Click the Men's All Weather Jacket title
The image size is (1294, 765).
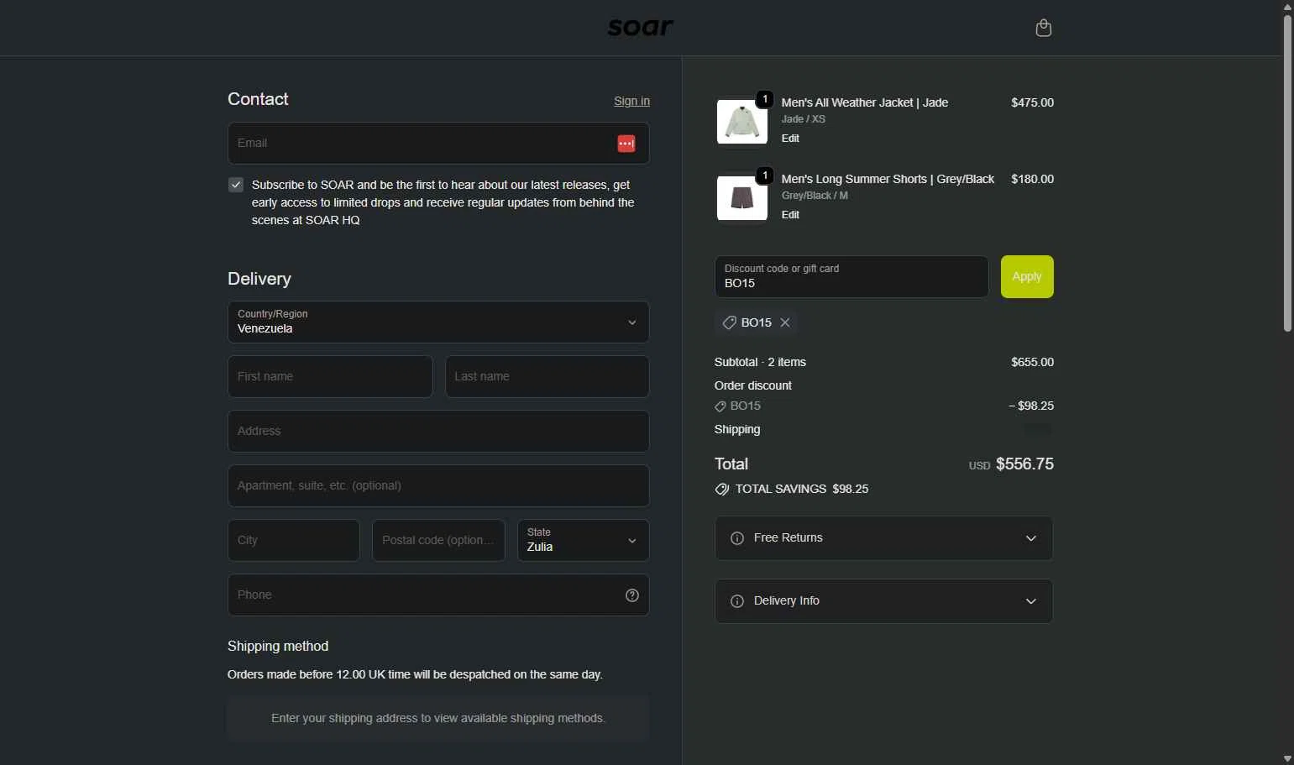tap(864, 102)
